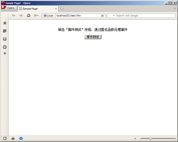Click the Local security badge
Image resolution: width=178 pixels, height=142 pixels.
point(48,16)
